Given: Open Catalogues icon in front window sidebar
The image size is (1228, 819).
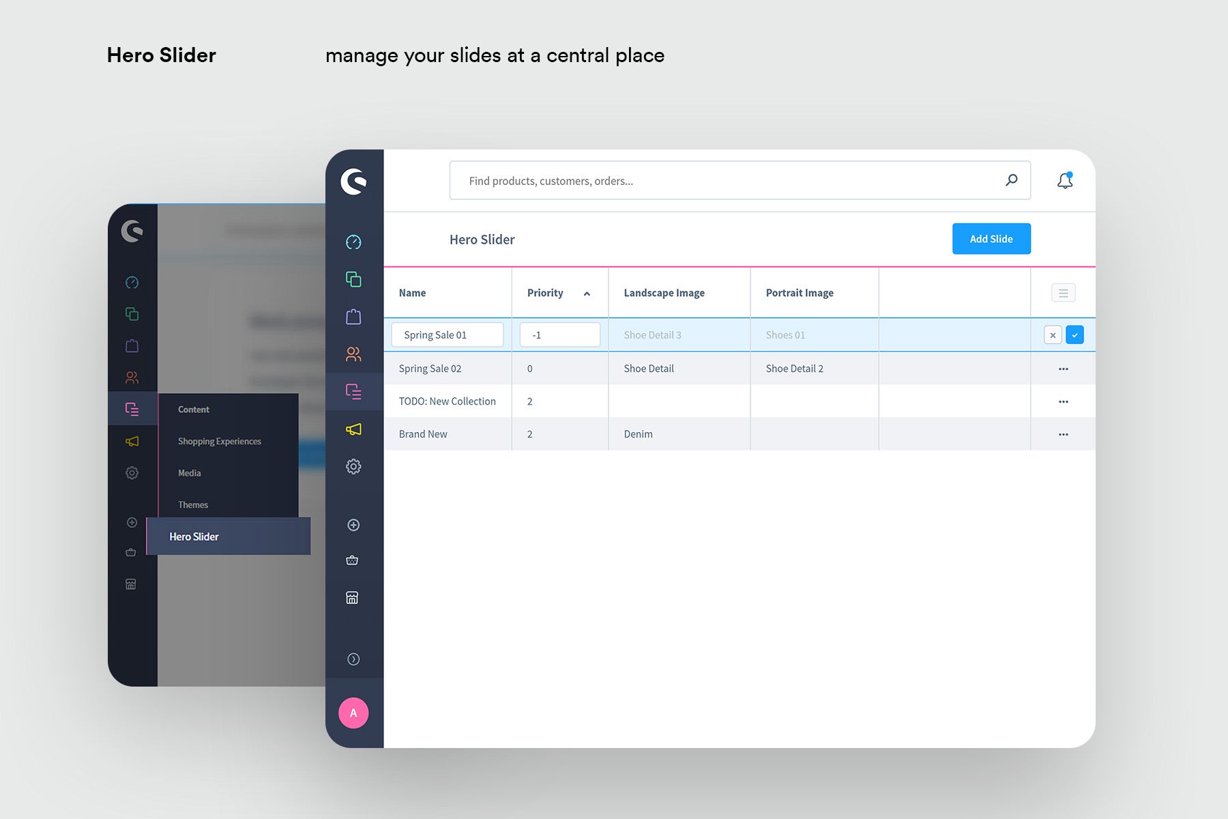Looking at the screenshot, I should (x=353, y=279).
